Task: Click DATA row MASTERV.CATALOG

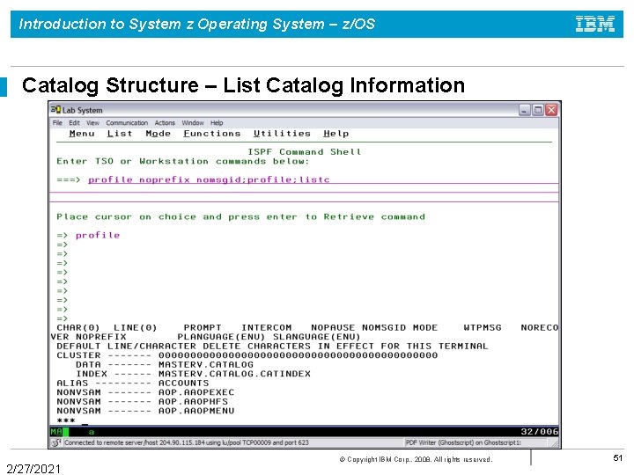Action: click(x=165, y=365)
